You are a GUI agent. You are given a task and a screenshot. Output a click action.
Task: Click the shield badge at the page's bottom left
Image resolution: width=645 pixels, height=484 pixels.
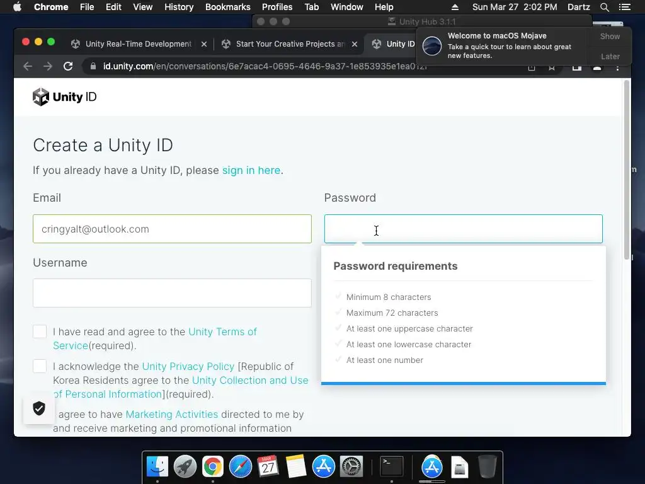coord(39,408)
